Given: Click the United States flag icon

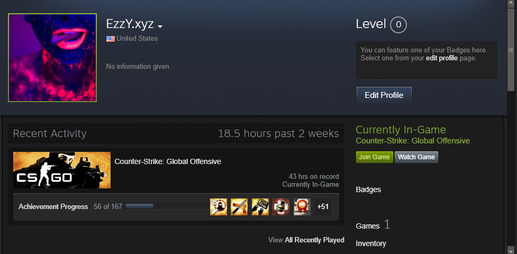Looking at the screenshot, I should pyautogui.click(x=111, y=39).
